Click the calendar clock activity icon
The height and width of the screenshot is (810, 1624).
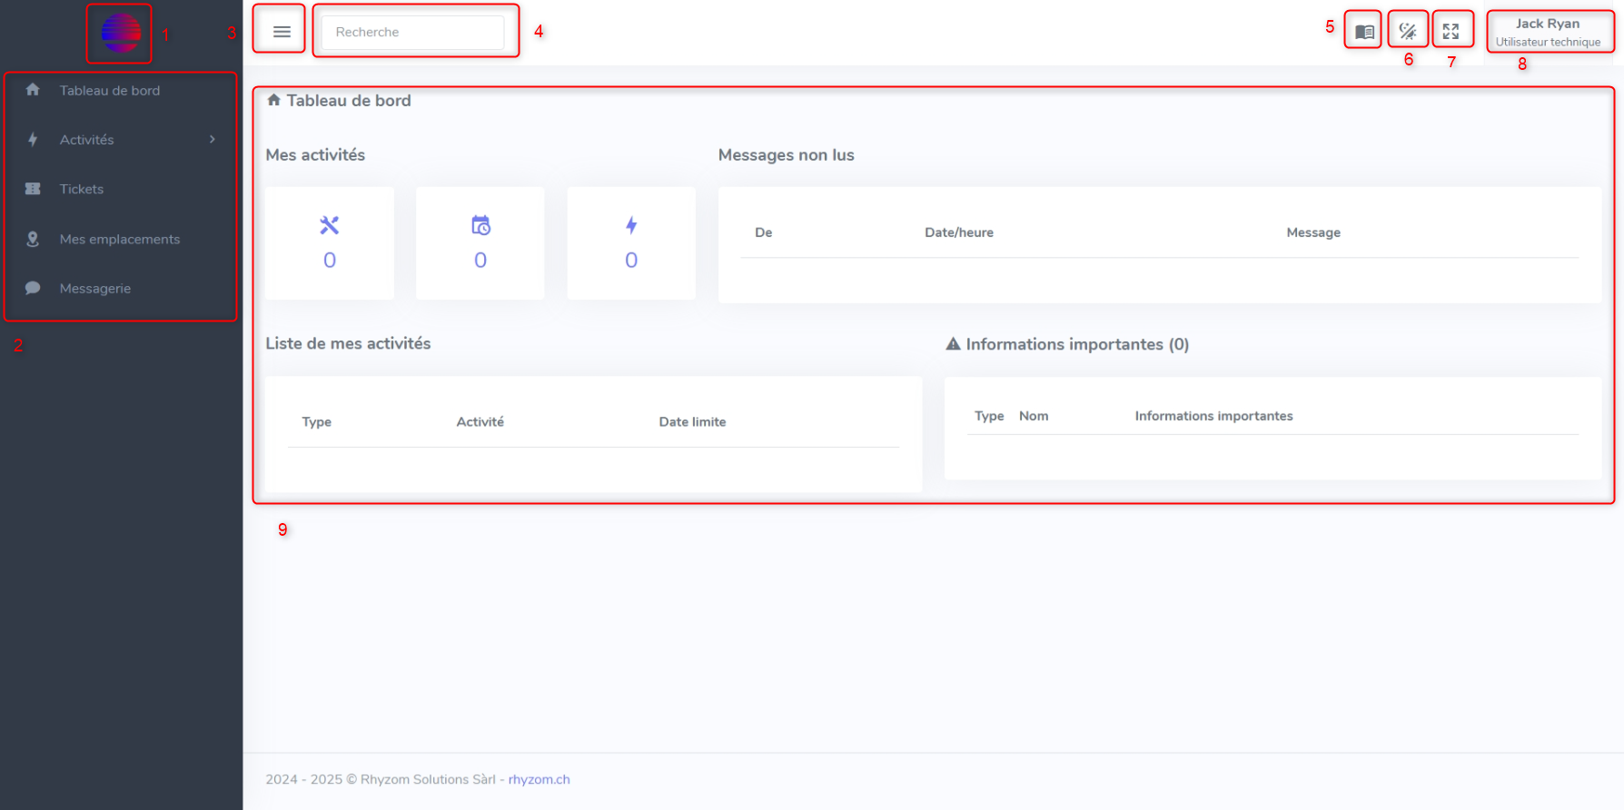tap(480, 225)
